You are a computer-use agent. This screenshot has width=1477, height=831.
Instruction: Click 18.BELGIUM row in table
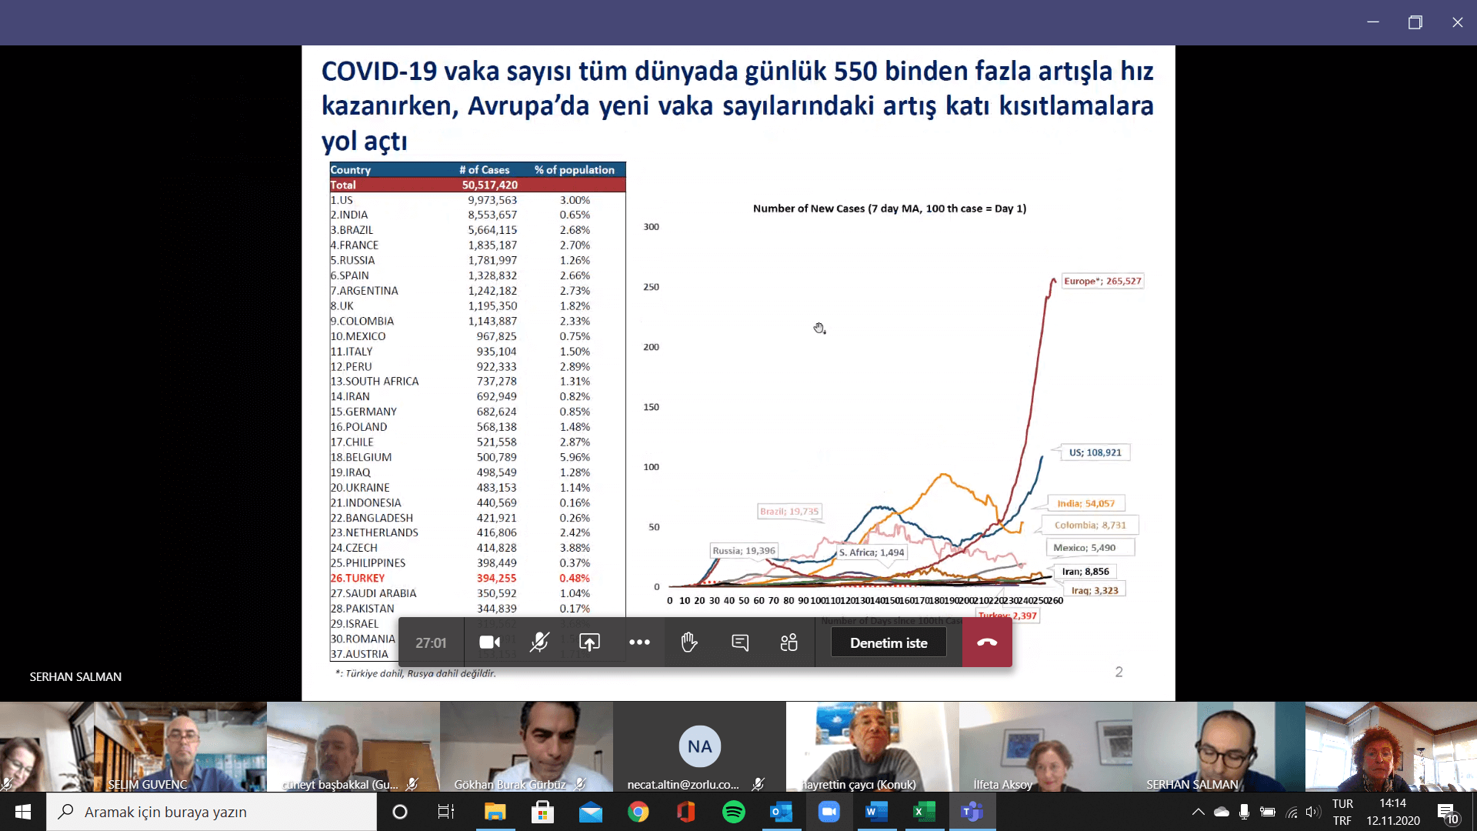click(x=477, y=457)
